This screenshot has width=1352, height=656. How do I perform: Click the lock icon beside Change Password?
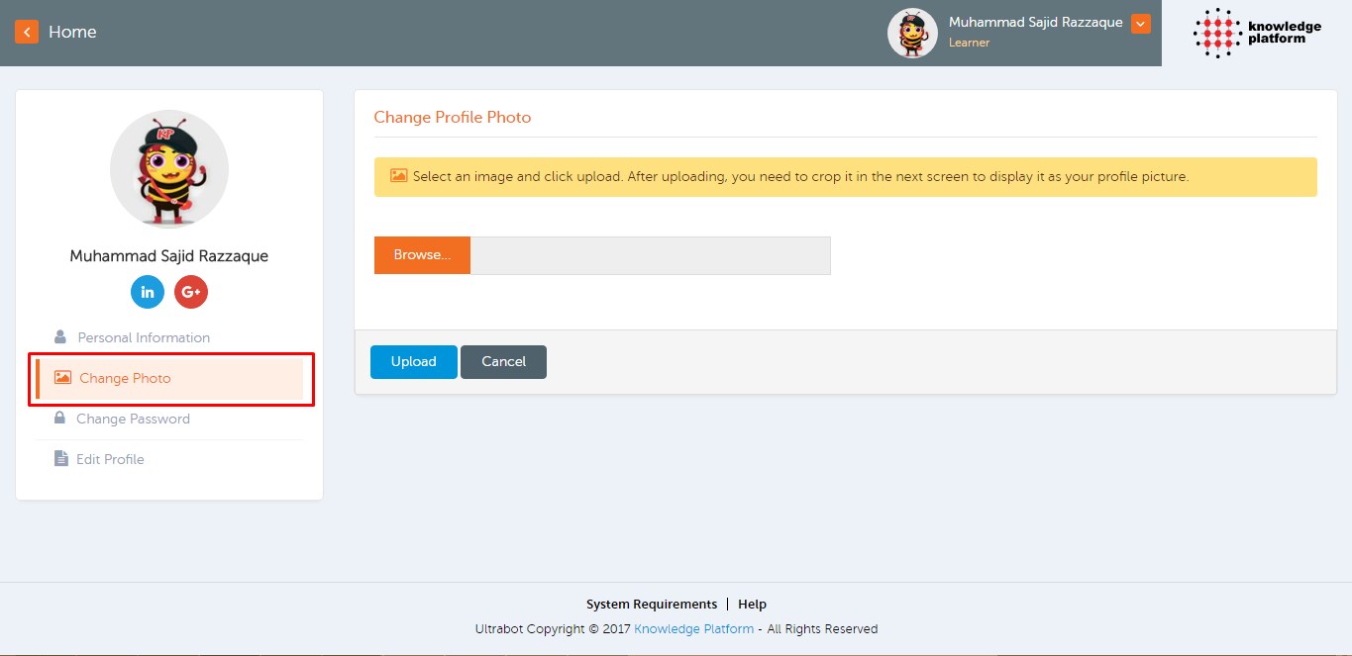click(x=60, y=419)
